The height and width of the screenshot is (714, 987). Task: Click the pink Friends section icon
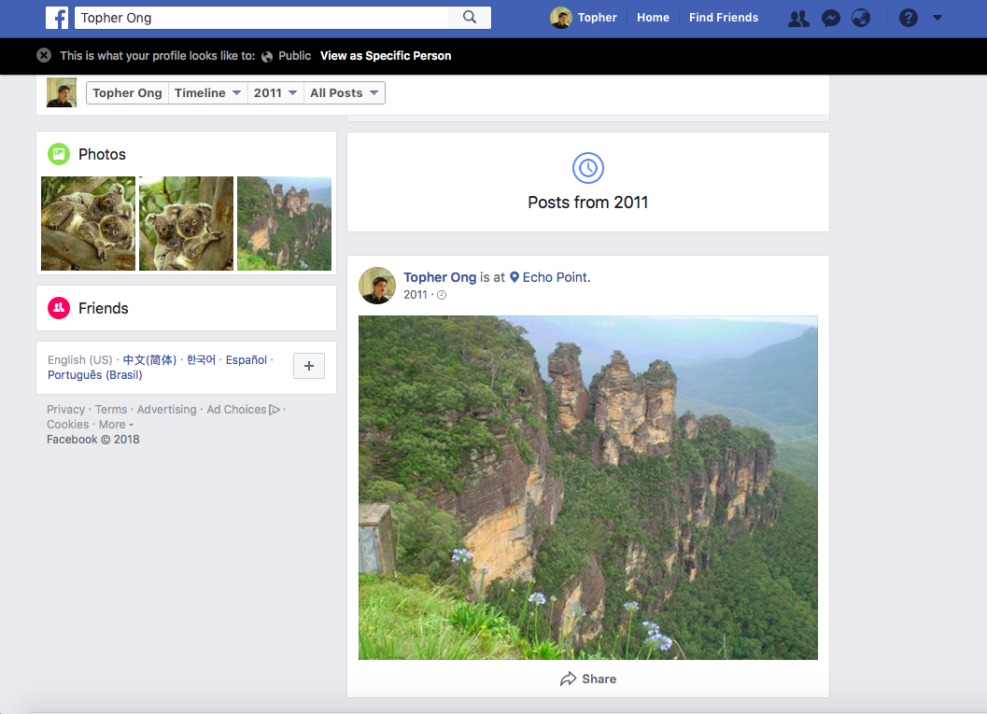(x=59, y=308)
